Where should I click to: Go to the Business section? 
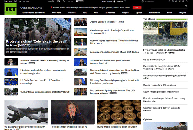click(72, 13)
